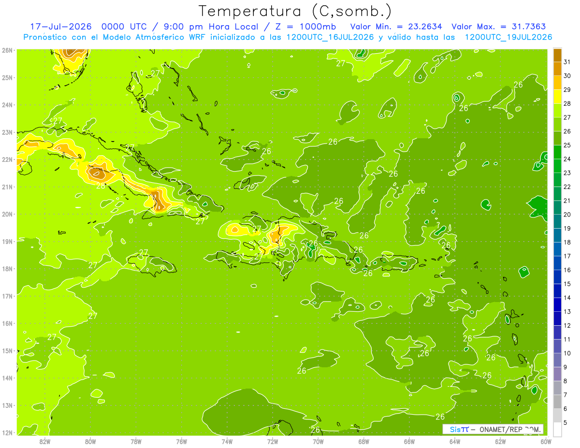The image size is (580, 448).
Task: Click the legend value '6'
Action: (x=566, y=409)
